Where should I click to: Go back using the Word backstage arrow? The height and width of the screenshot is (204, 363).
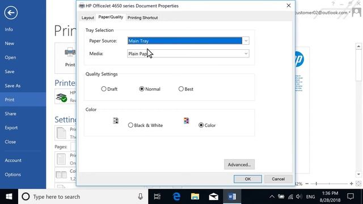point(11,12)
